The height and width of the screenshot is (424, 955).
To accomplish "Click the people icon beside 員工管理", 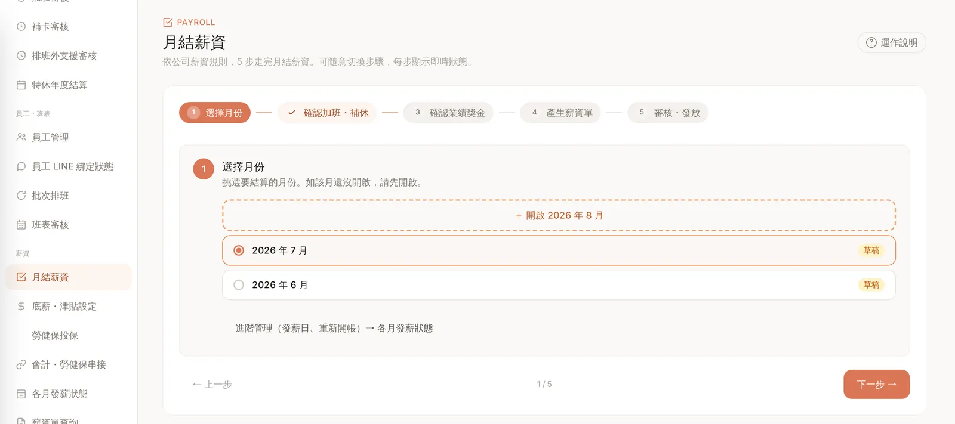I will pyautogui.click(x=21, y=137).
